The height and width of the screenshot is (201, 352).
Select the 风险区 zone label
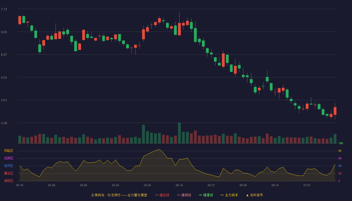tap(9, 151)
